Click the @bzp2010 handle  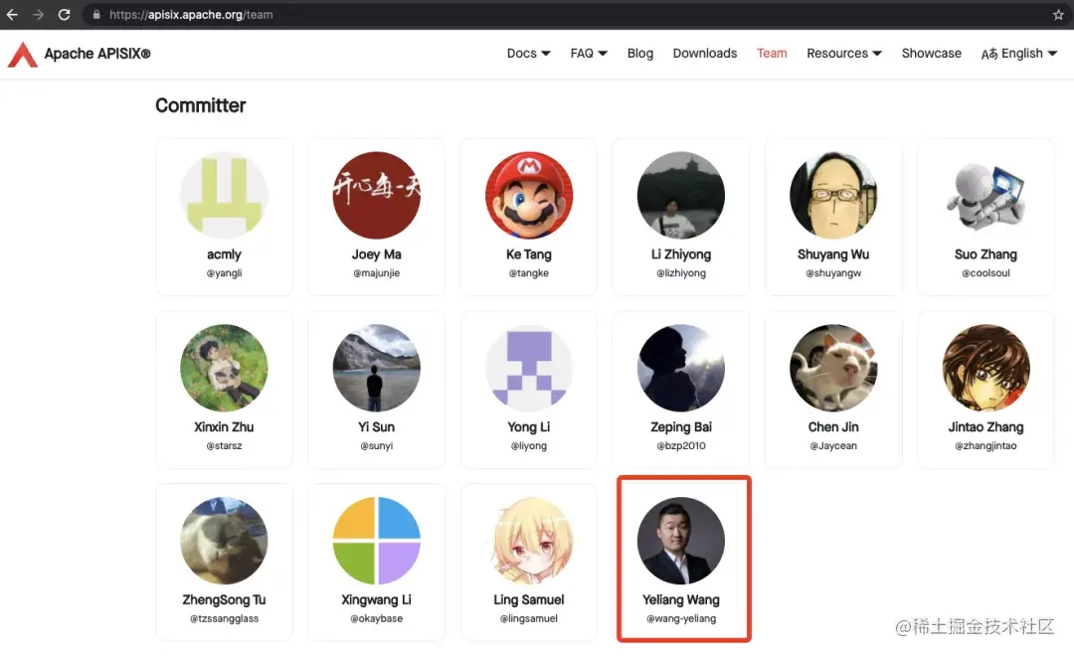pyautogui.click(x=681, y=445)
